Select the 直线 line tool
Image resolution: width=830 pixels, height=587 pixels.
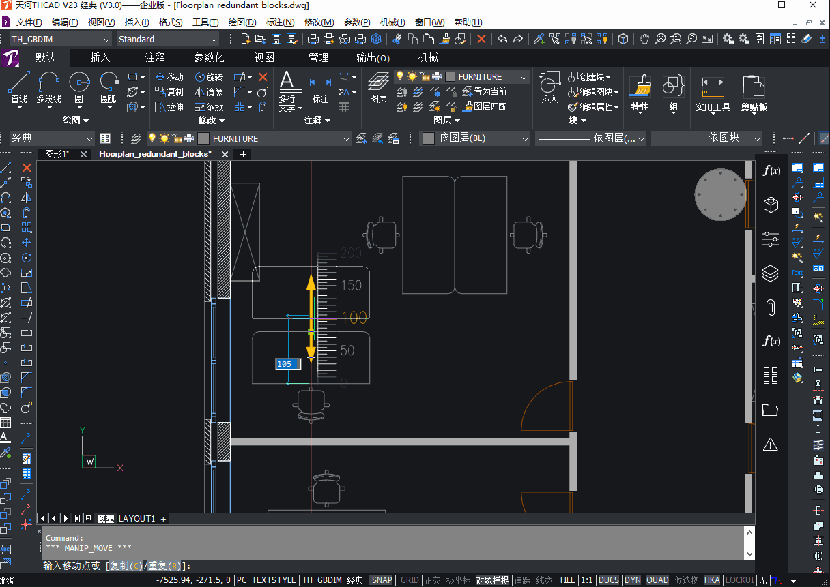(18, 89)
